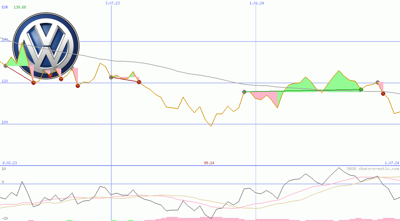Click the gray entry marker on the 3.07.23 line
The image size is (400, 221).
click(111, 77)
